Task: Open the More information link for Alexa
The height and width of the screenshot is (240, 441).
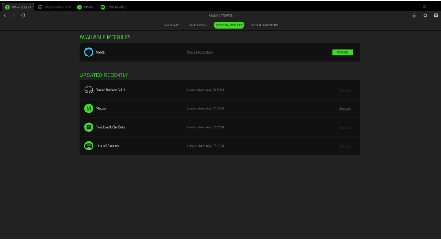Action: click(200, 52)
